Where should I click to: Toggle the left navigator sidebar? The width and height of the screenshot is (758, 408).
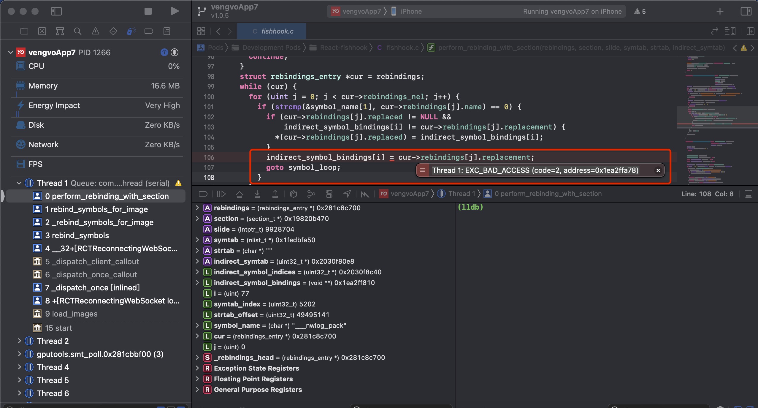click(x=56, y=11)
